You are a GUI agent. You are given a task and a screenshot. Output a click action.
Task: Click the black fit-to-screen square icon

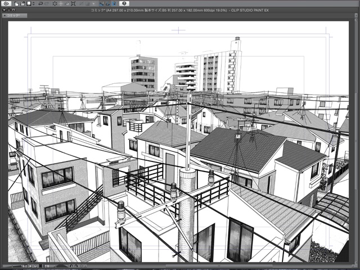click(40, 266)
